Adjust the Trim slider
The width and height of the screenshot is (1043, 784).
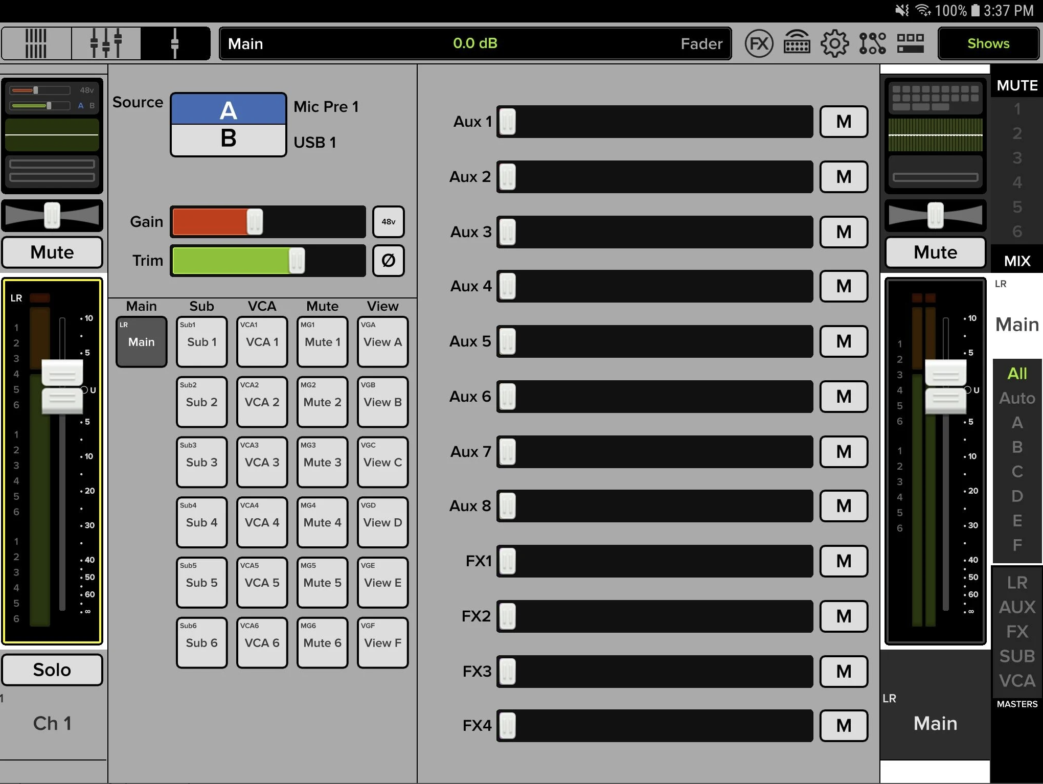[268, 261]
